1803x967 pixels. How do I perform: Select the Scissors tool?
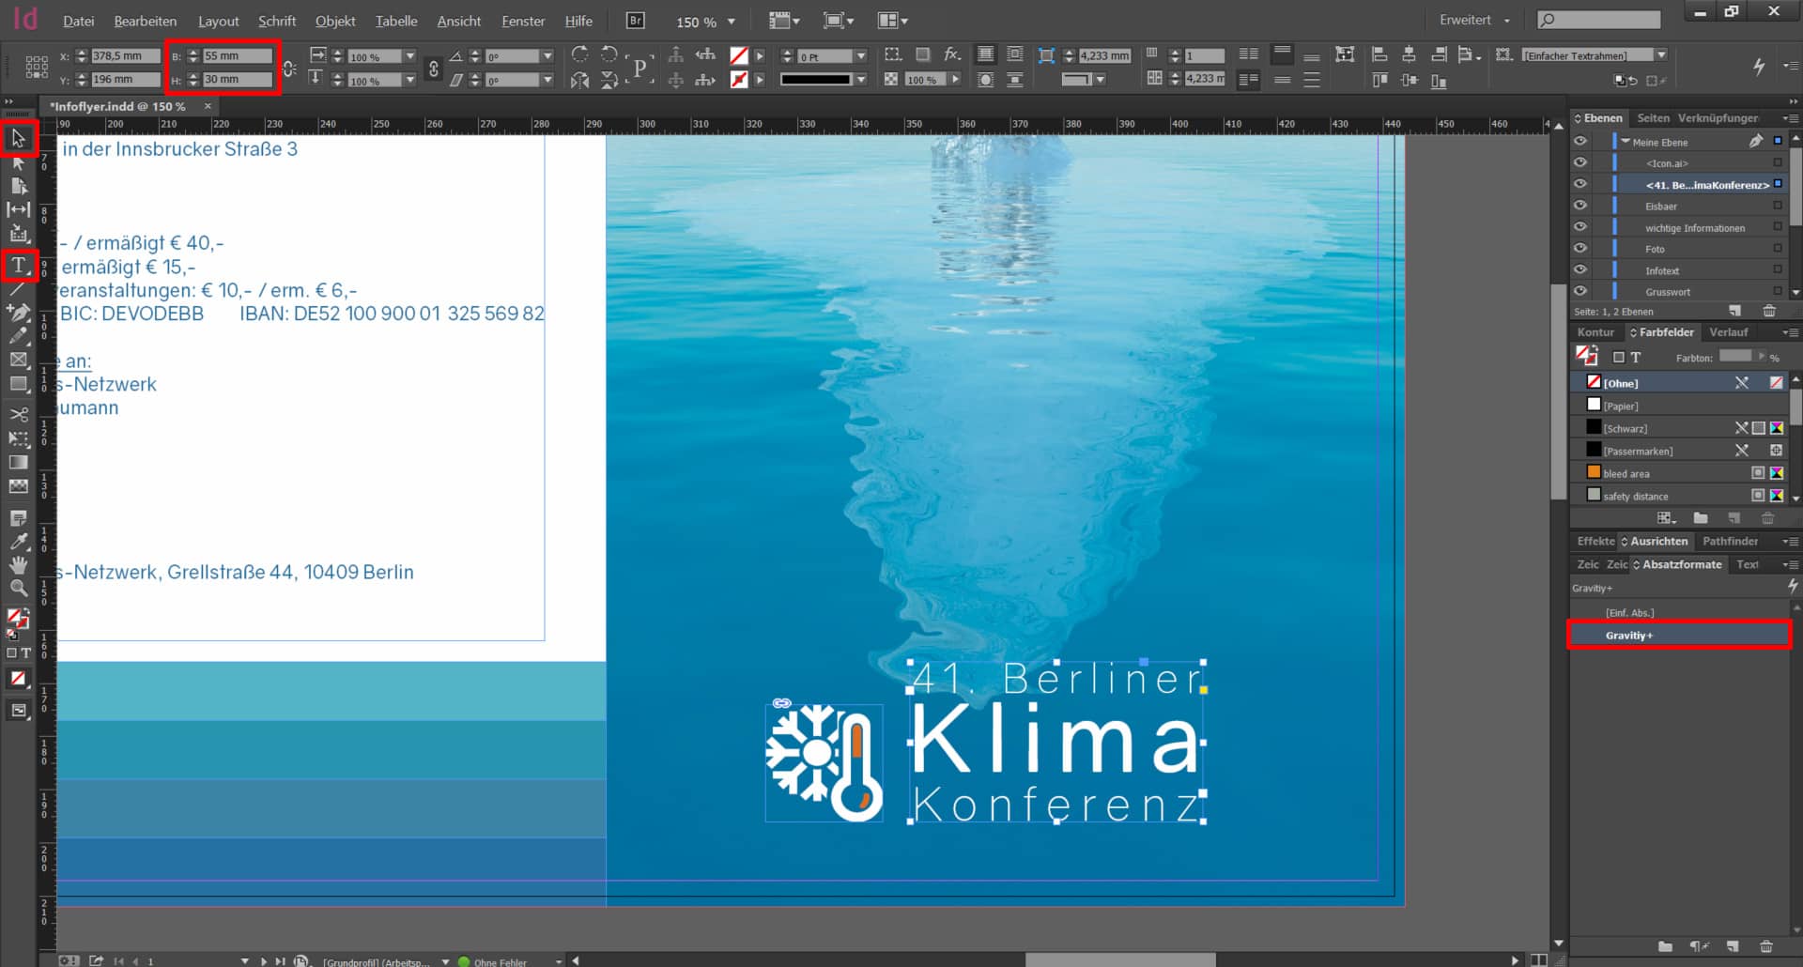(x=18, y=414)
